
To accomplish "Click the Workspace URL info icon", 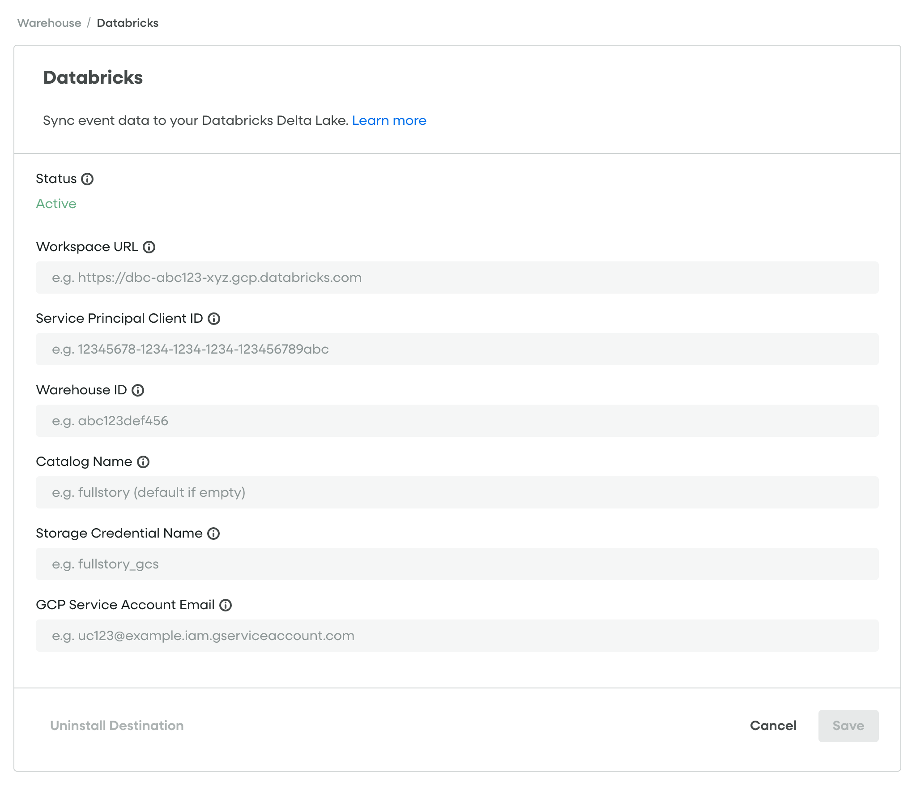I will tap(149, 247).
